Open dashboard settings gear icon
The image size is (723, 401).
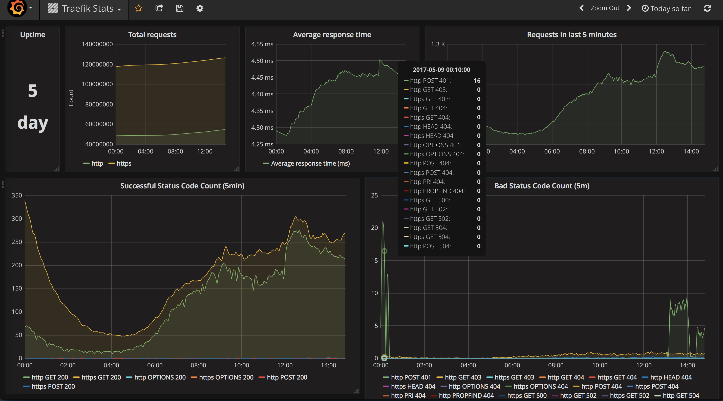click(x=200, y=8)
